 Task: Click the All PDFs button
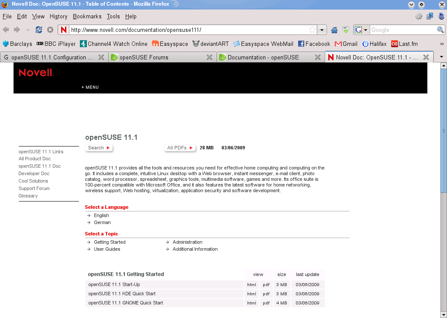click(180, 148)
